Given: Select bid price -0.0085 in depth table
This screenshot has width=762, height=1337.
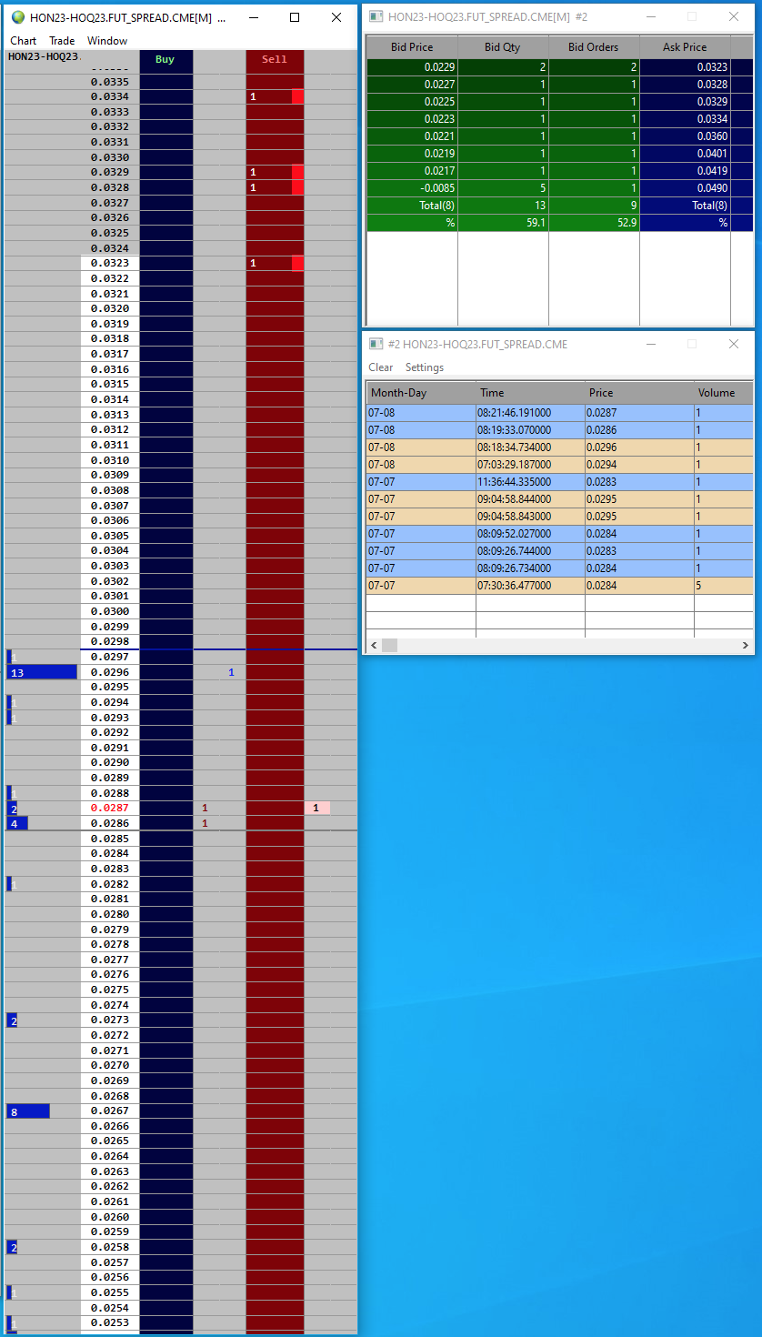Looking at the screenshot, I should pos(412,188).
